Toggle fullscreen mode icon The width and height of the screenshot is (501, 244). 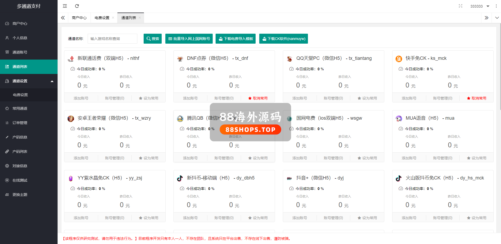tap(460, 6)
